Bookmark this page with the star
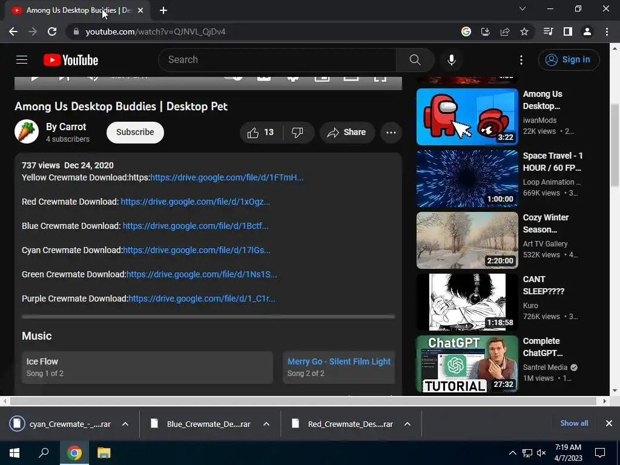620x465 pixels. coord(524,31)
